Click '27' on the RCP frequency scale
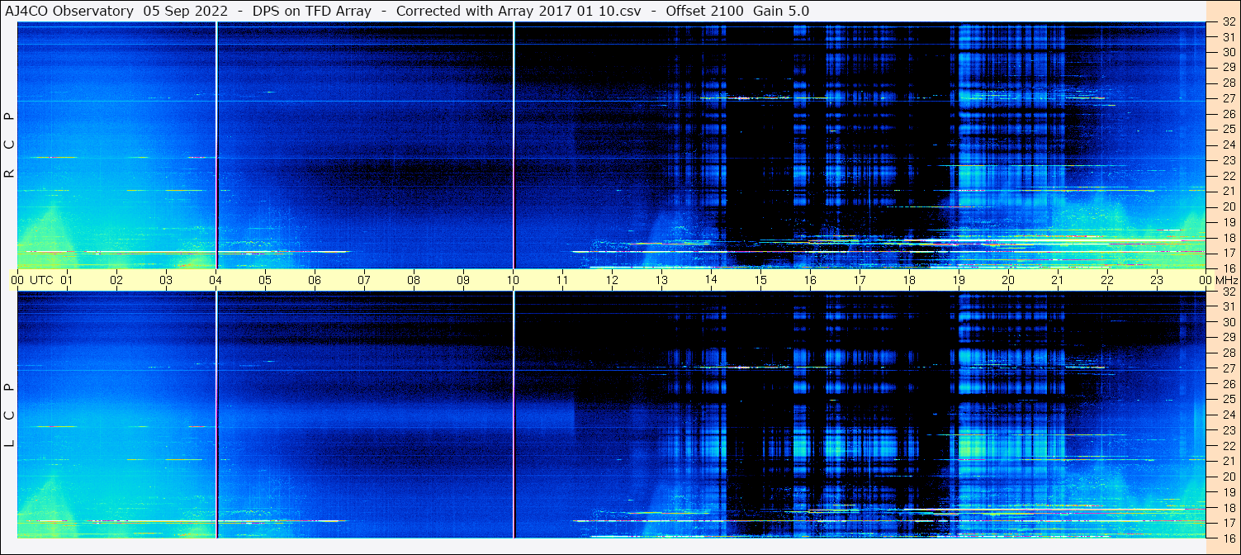 click(x=1228, y=97)
